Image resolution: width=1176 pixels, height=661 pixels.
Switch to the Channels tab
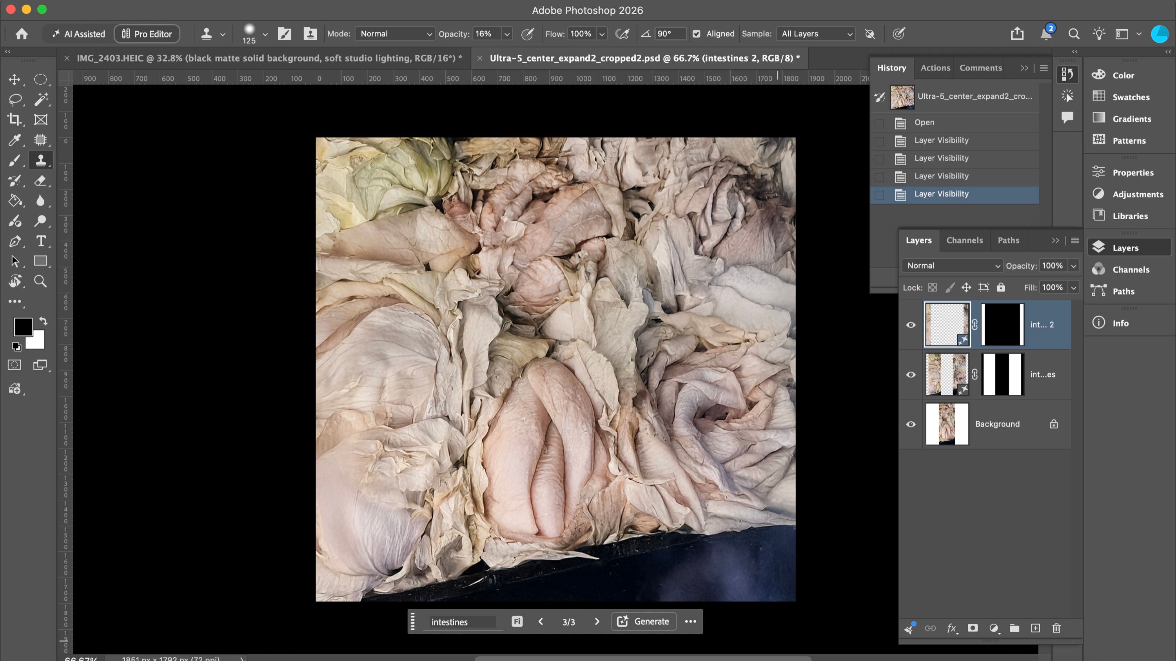point(964,240)
